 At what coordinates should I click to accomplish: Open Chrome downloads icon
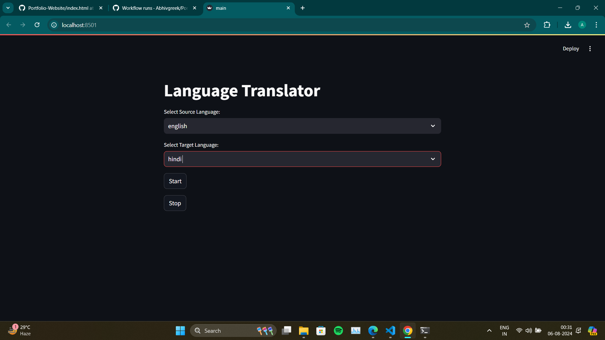(568, 25)
